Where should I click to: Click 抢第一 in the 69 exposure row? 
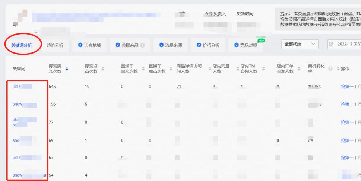347,140
